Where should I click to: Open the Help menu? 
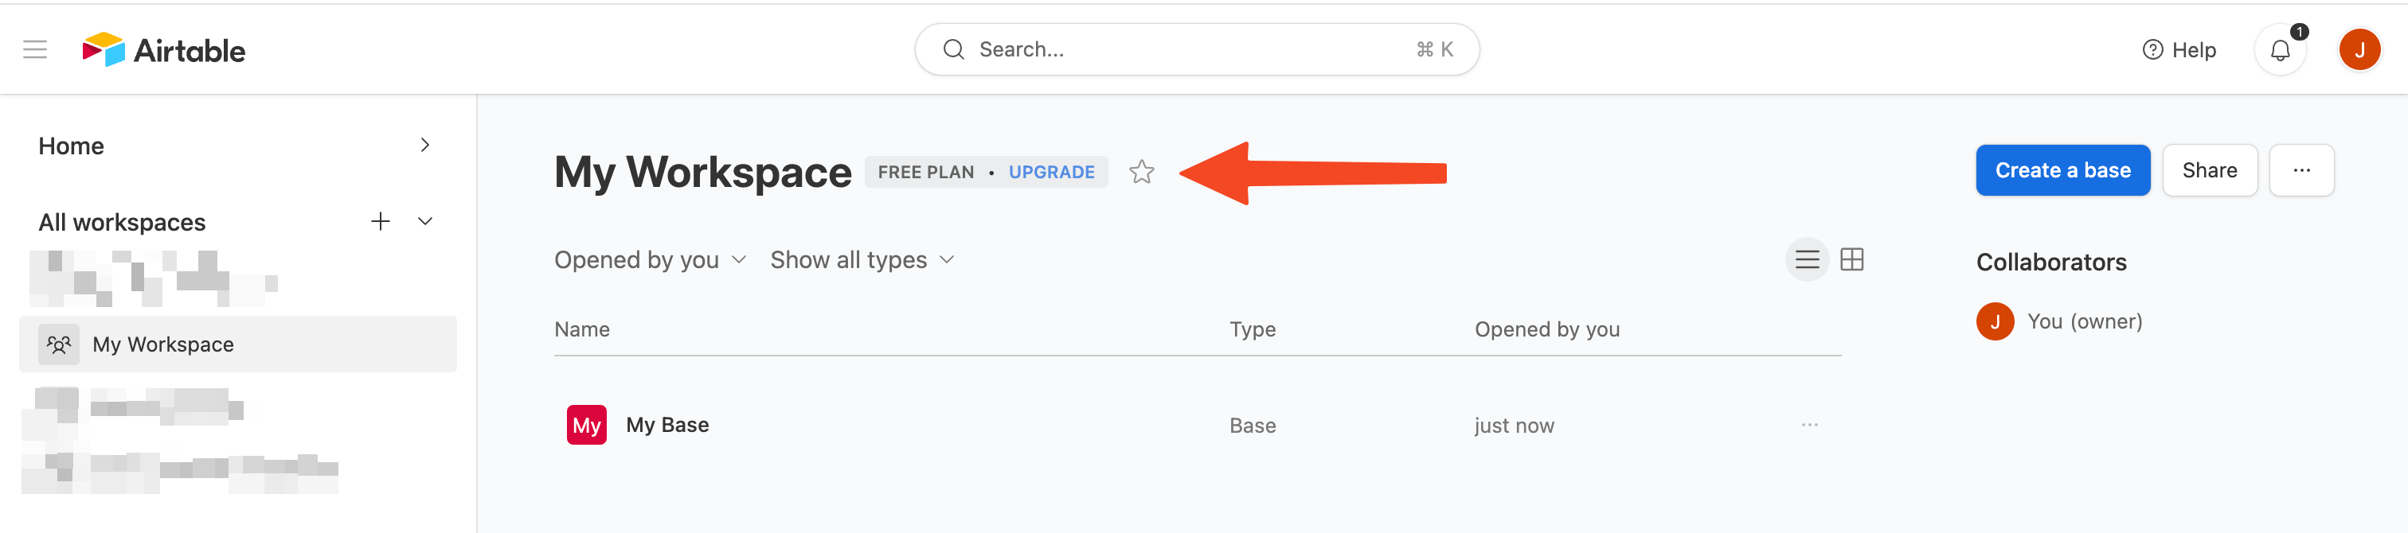(2179, 49)
